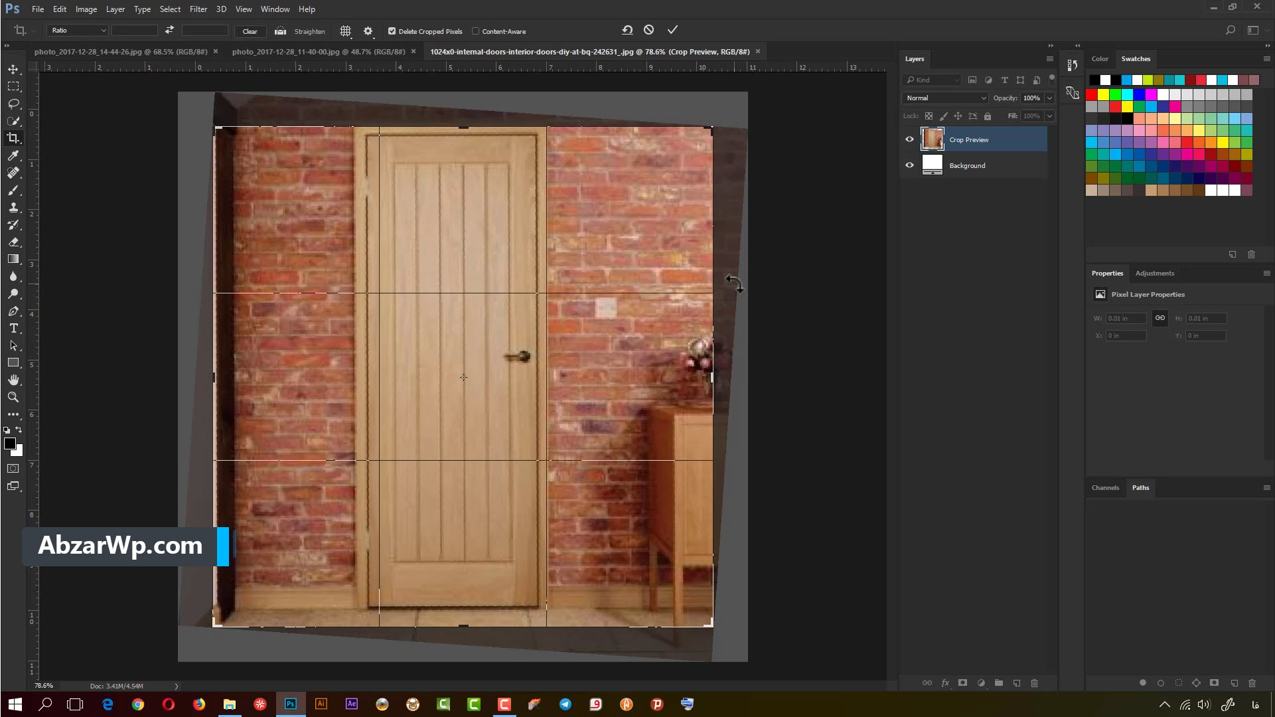Viewport: 1275px width, 717px height.
Task: Cancel the current crop operation
Action: pos(649,30)
